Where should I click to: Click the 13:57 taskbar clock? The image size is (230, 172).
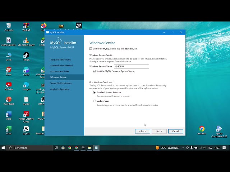[x=217, y=148]
